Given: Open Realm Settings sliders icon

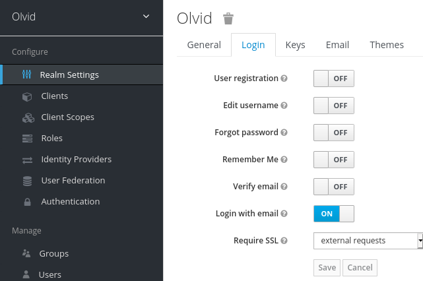Looking at the screenshot, I should coord(26,75).
